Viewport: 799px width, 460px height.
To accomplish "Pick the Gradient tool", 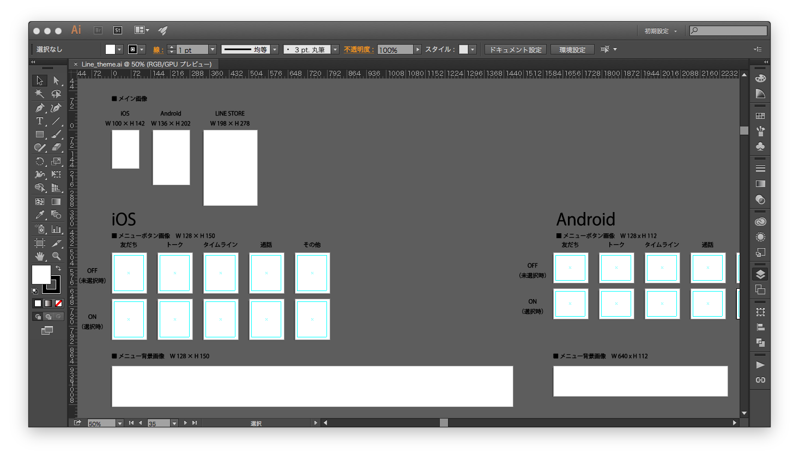I will [x=56, y=202].
